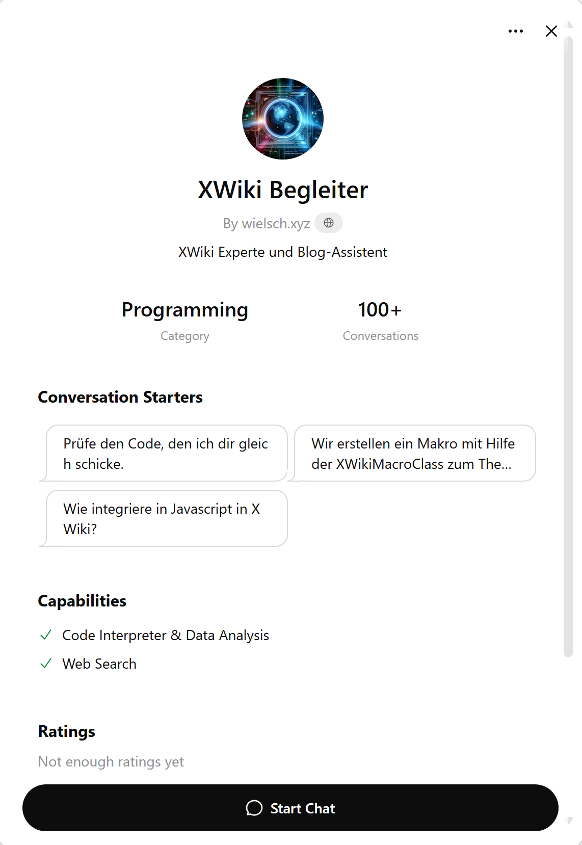Image resolution: width=582 pixels, height=845 pixels.
Task: Click the Web Search checkmark icon
Action: point(46,663)
